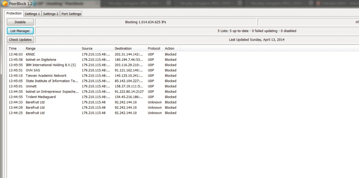Screen dimensions: 359x178
Task: Select the botnet on Digitelone row
Action: (x=93, y=60)
